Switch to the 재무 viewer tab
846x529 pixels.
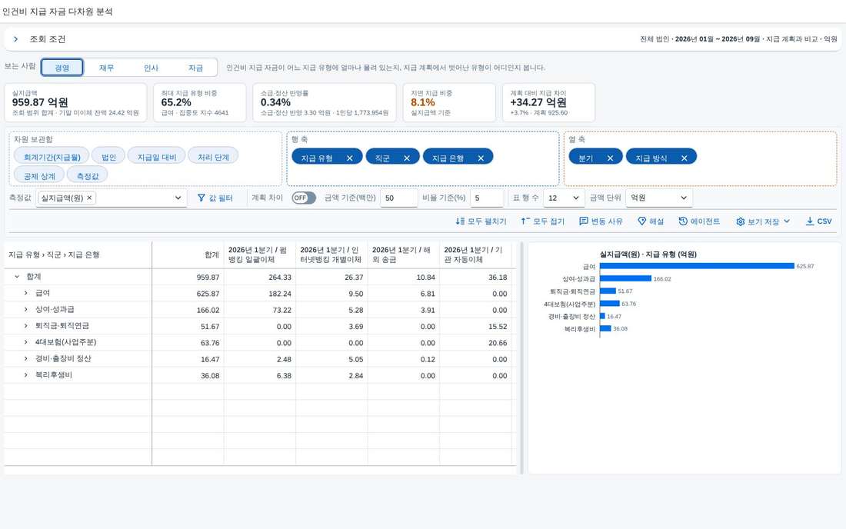[106, 68]
